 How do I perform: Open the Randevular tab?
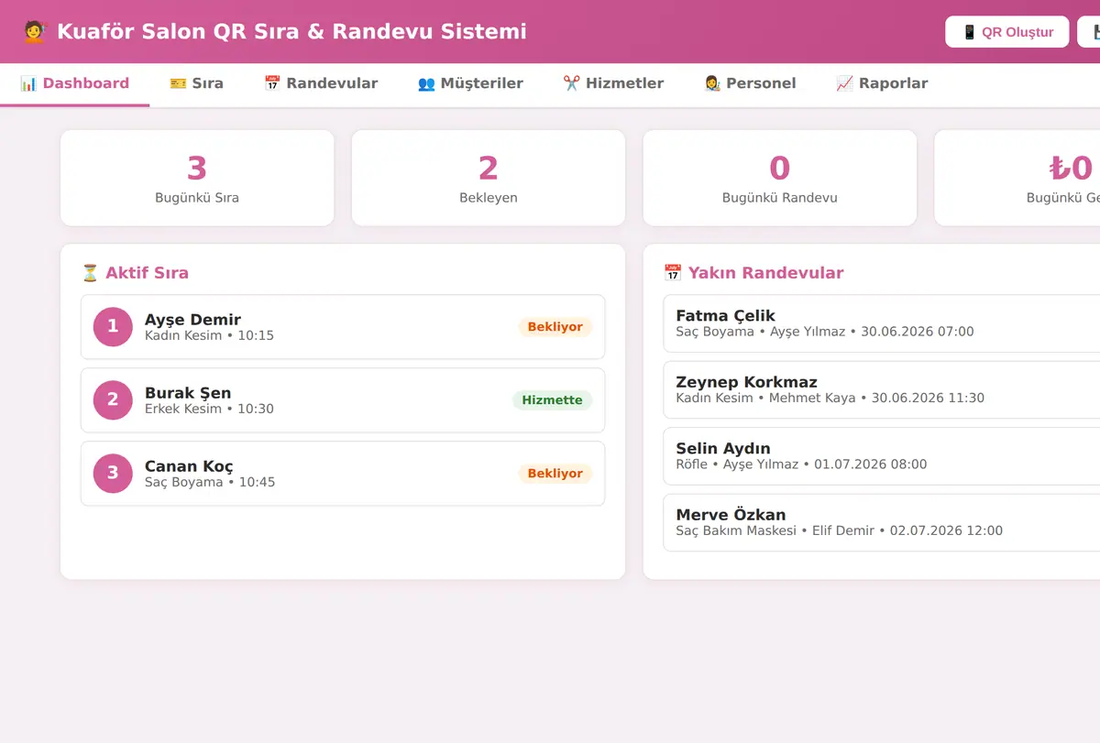(x=321, y=83)
